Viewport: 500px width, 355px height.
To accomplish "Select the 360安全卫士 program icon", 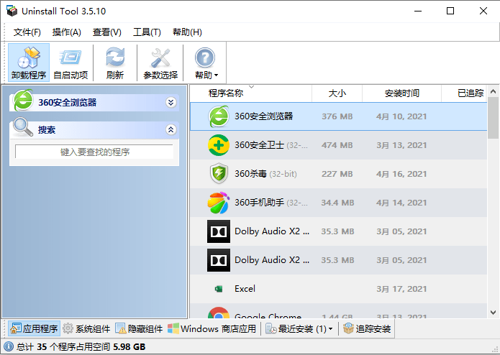I will click(219, 145).
